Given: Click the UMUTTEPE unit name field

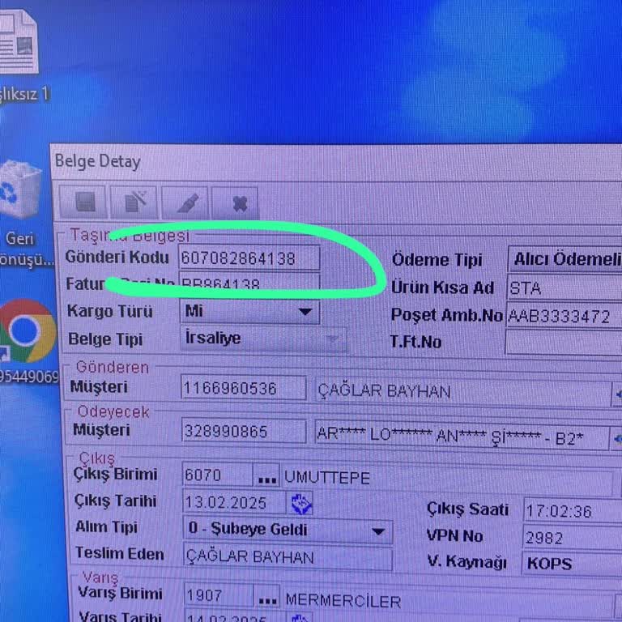Looking at the screenshot, I should [447, 479].
